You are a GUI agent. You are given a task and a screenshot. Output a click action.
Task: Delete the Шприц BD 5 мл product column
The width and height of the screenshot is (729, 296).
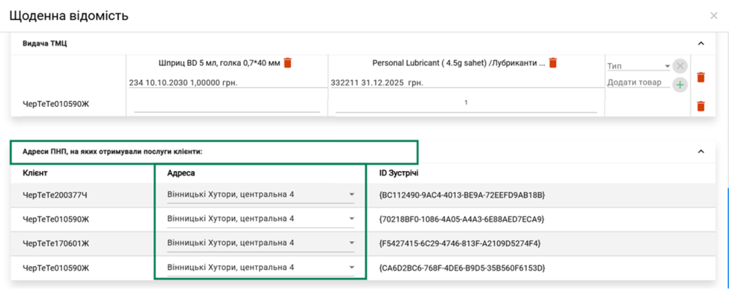(x=287, y=63)
